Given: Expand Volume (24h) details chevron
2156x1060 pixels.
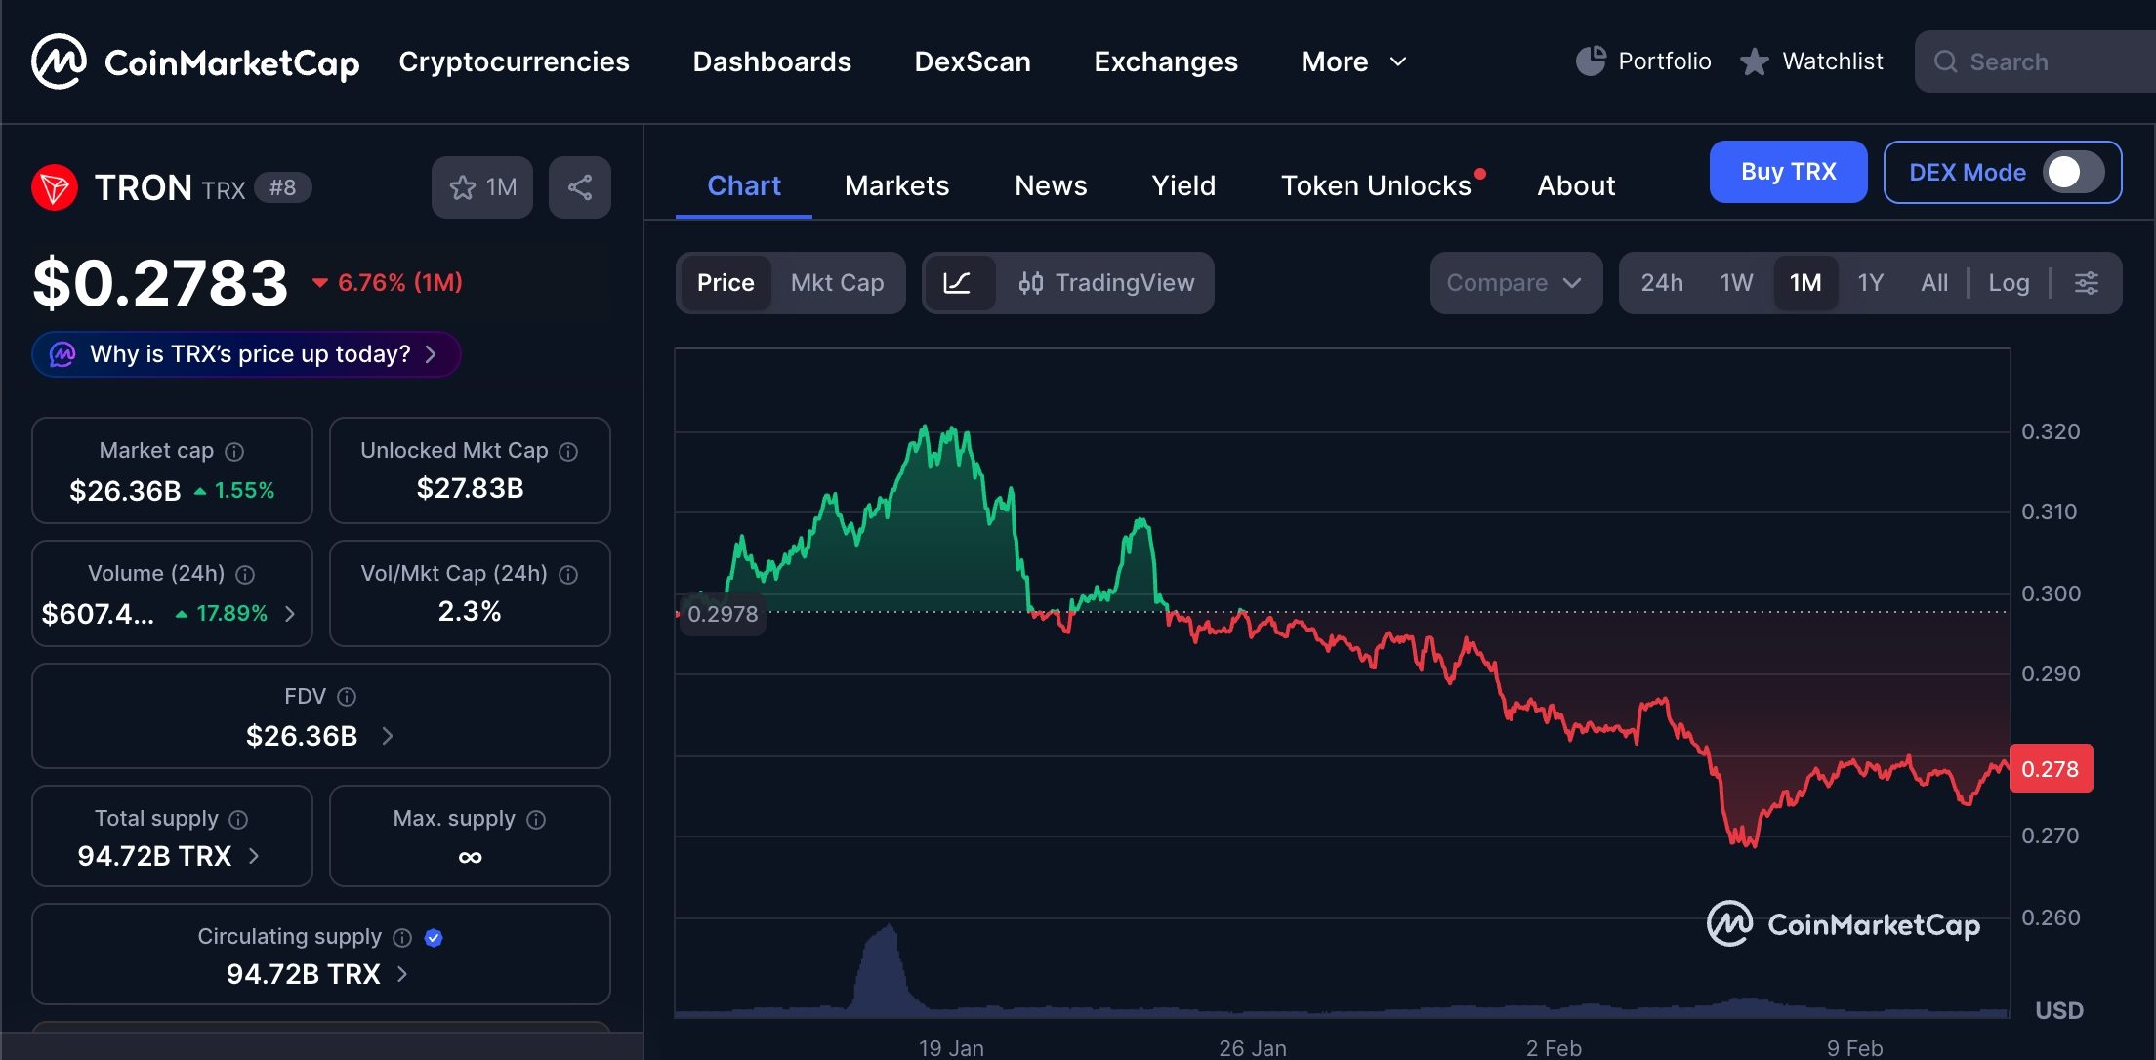Looking at the screenshot, I should [x=290, y=613].
